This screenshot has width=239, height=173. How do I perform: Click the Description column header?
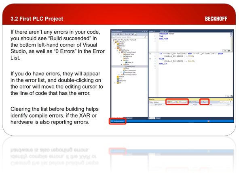(x=159, y=105)
